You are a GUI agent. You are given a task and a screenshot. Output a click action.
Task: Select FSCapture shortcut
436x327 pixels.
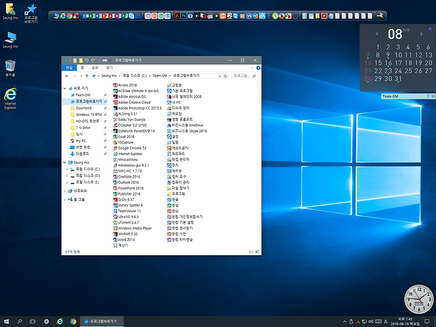coord(124,142)
